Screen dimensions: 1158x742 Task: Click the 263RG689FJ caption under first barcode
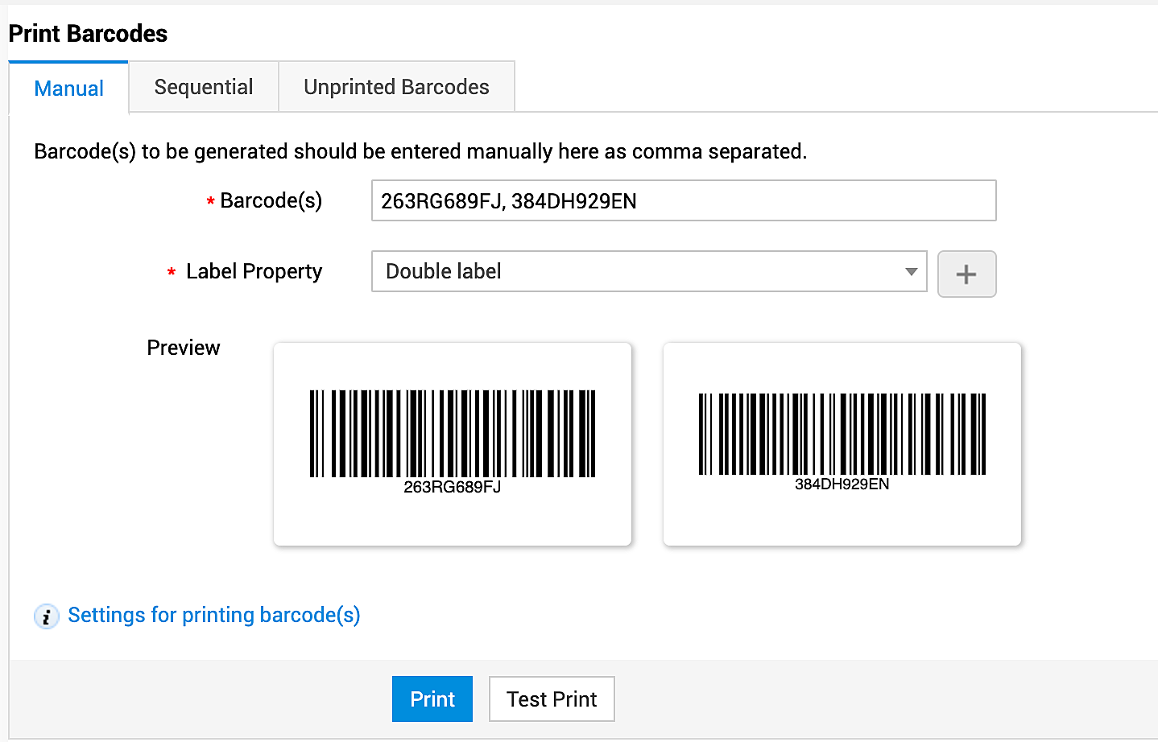tap(452, 487)
